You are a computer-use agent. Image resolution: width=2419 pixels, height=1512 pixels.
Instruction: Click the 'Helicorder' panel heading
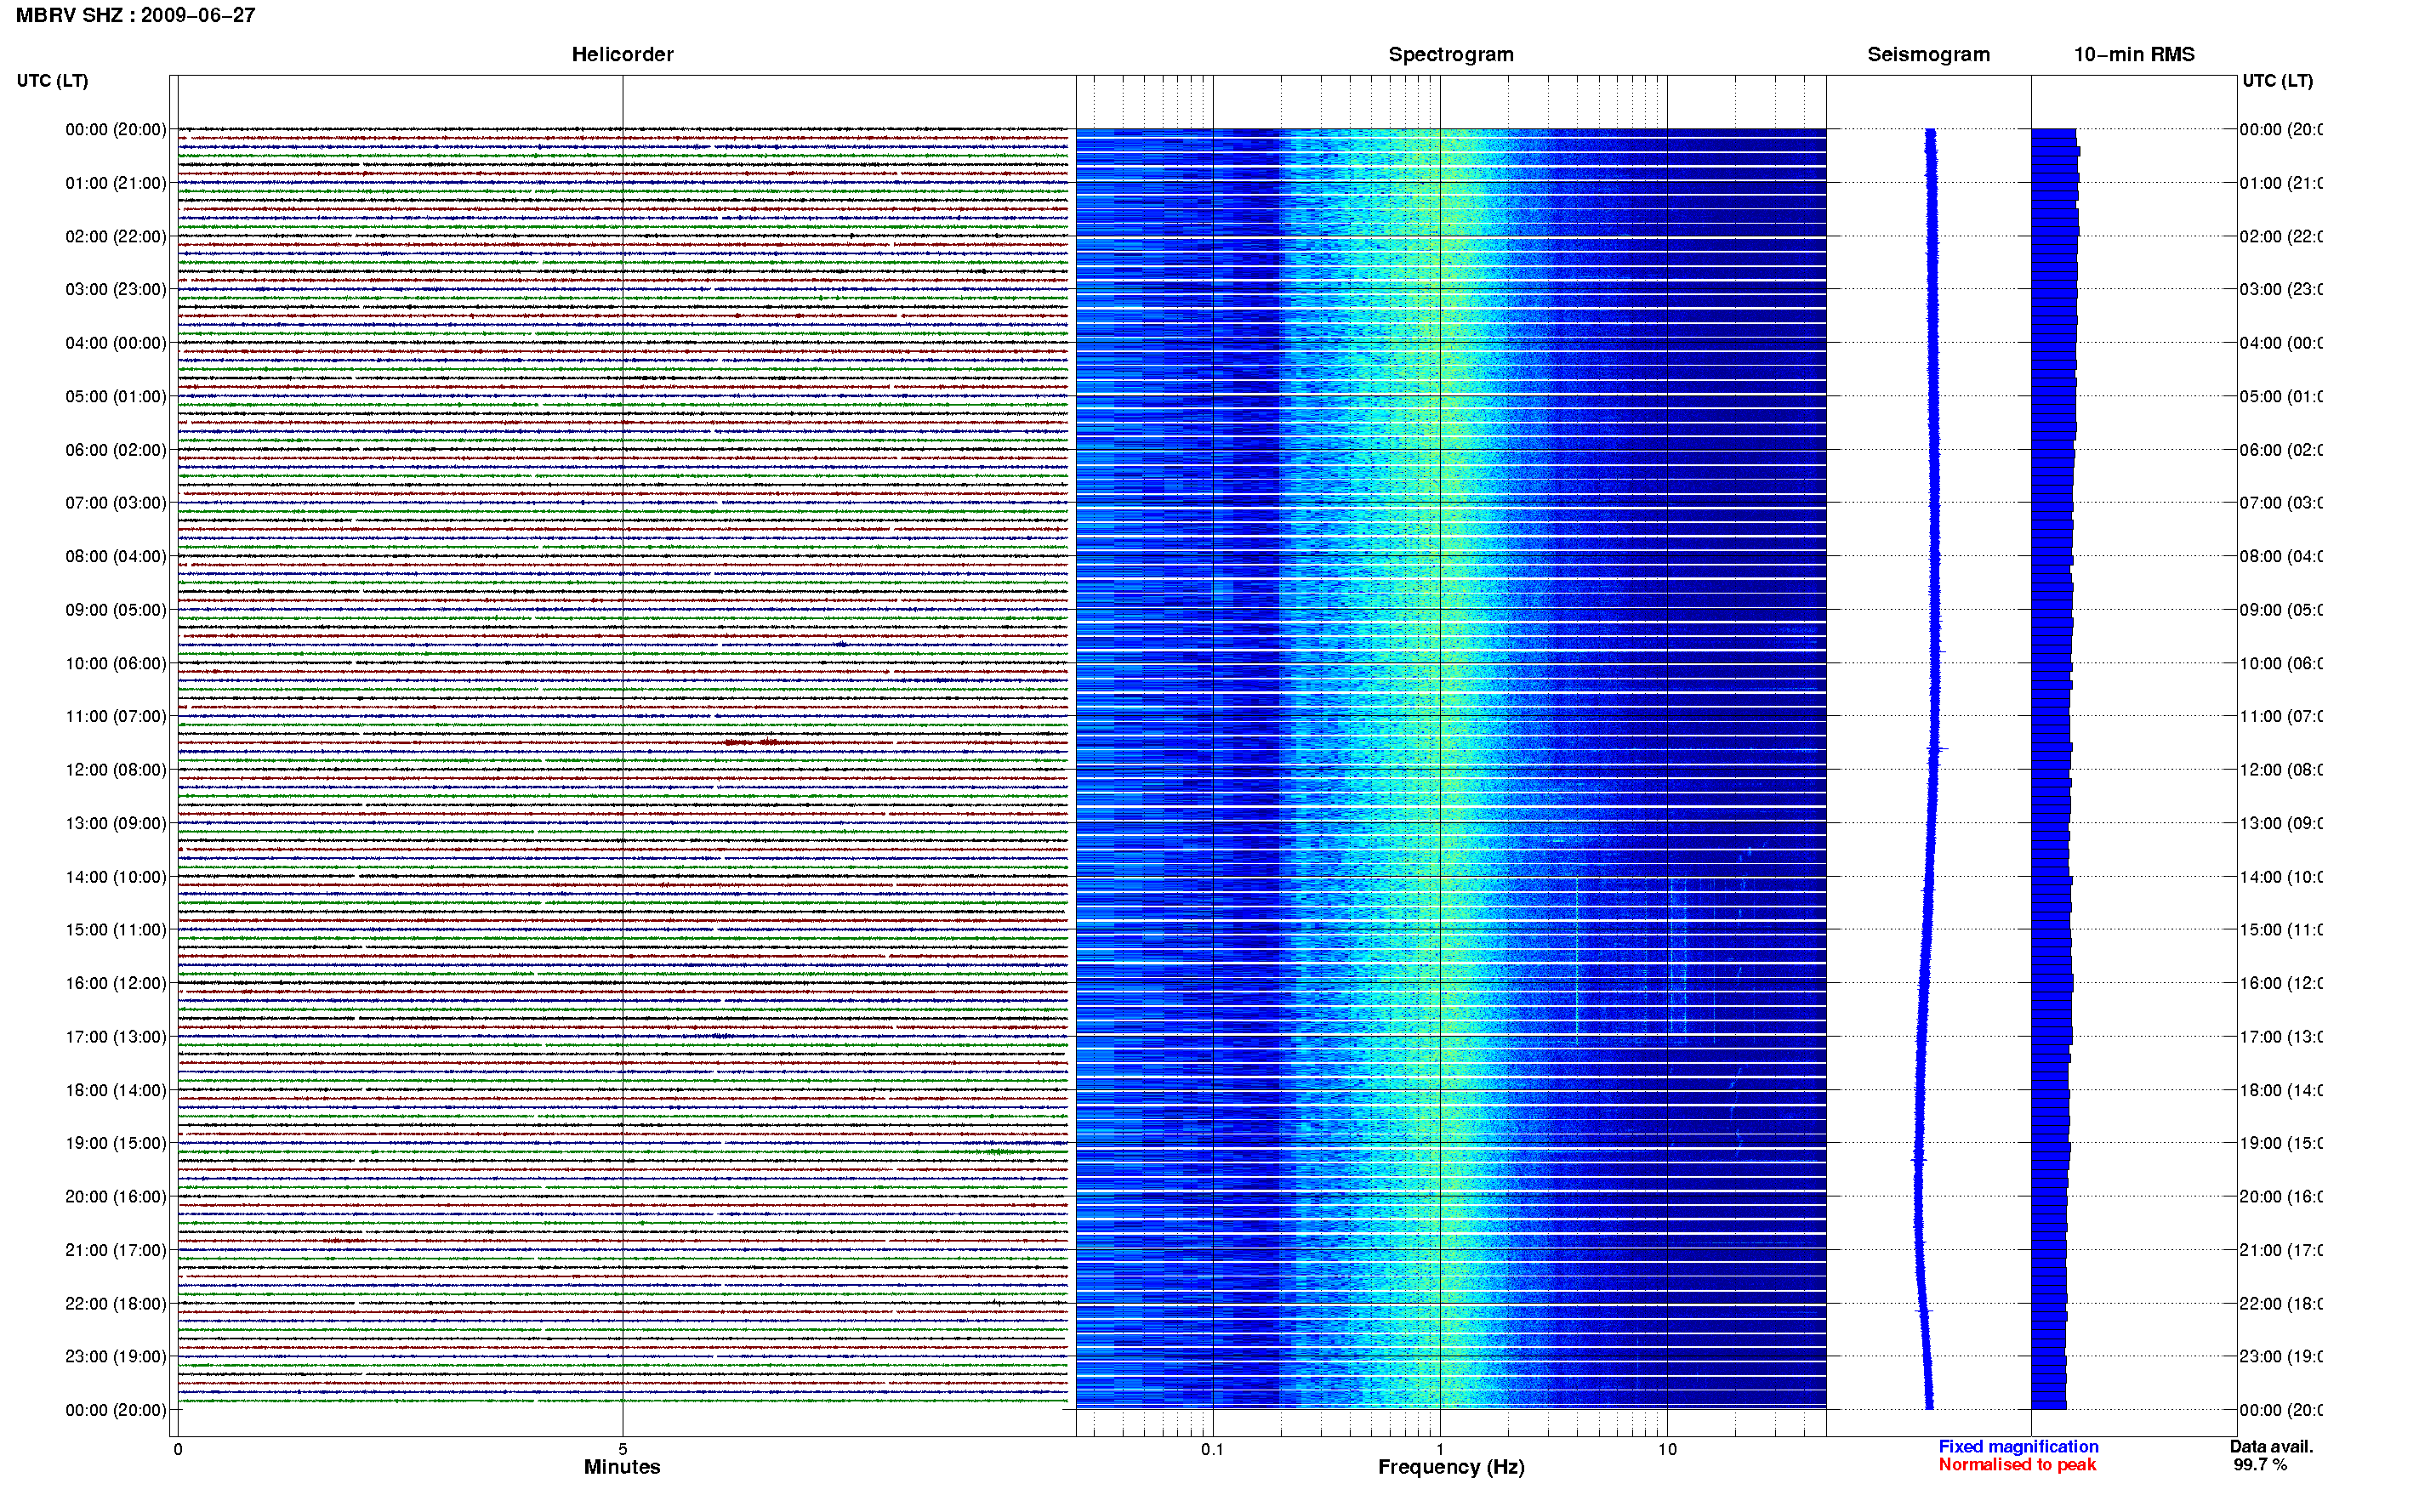pos(622,54)
